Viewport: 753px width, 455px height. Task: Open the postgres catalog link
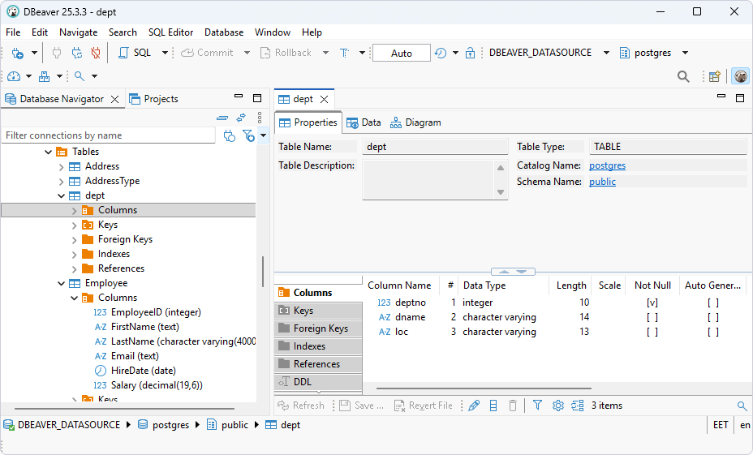[607, 165]
